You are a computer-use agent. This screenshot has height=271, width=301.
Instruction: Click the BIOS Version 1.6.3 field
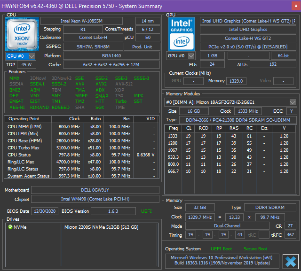(x=113, y=211)
